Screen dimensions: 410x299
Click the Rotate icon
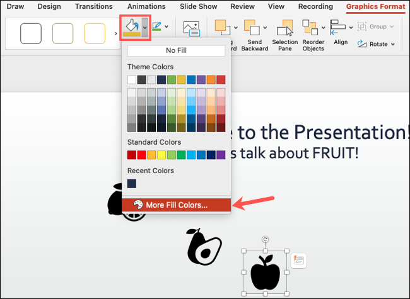click(362, 44)
